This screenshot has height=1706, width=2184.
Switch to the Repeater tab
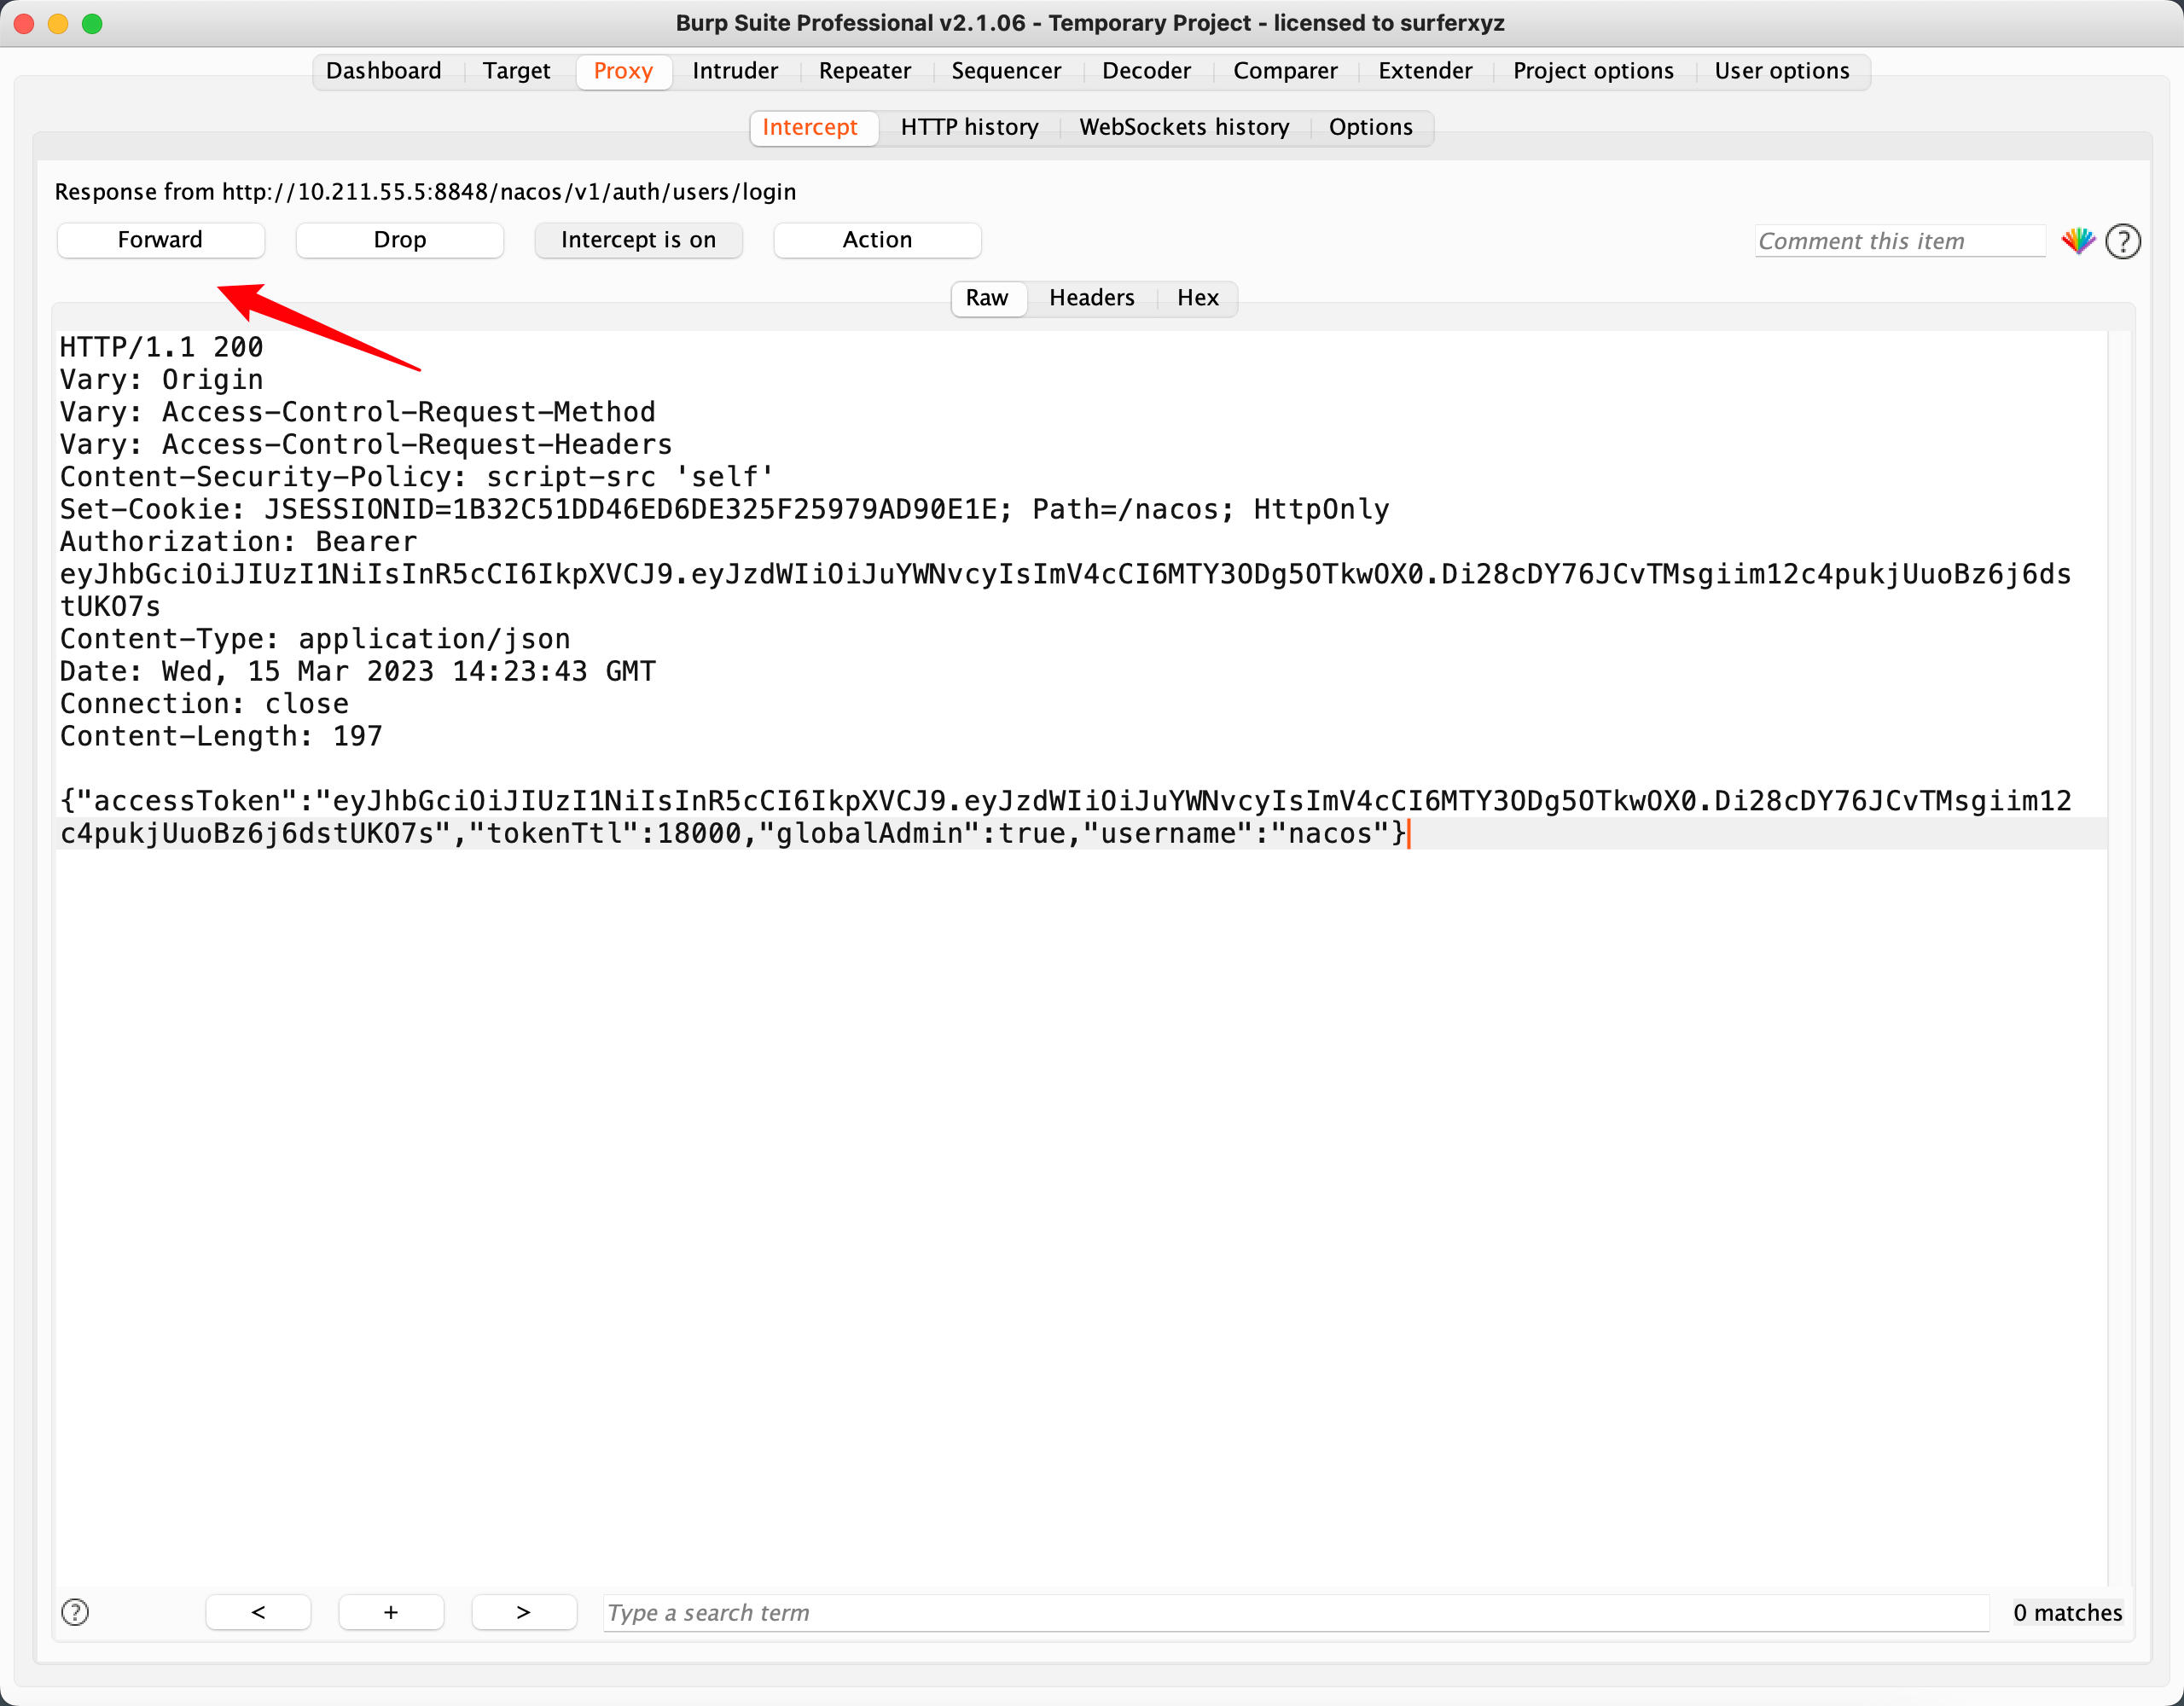pyautogui.click(x=864, y=71)
